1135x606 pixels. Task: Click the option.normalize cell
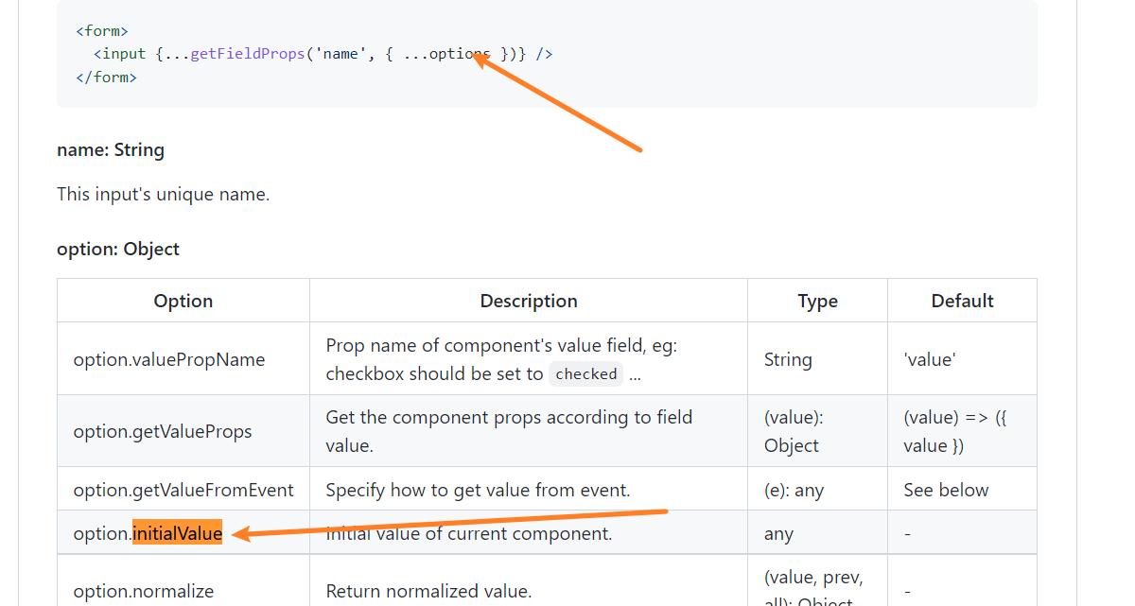144,592
